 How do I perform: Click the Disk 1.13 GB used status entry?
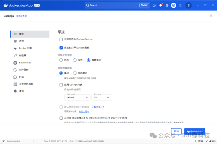(x=87, y=141)
